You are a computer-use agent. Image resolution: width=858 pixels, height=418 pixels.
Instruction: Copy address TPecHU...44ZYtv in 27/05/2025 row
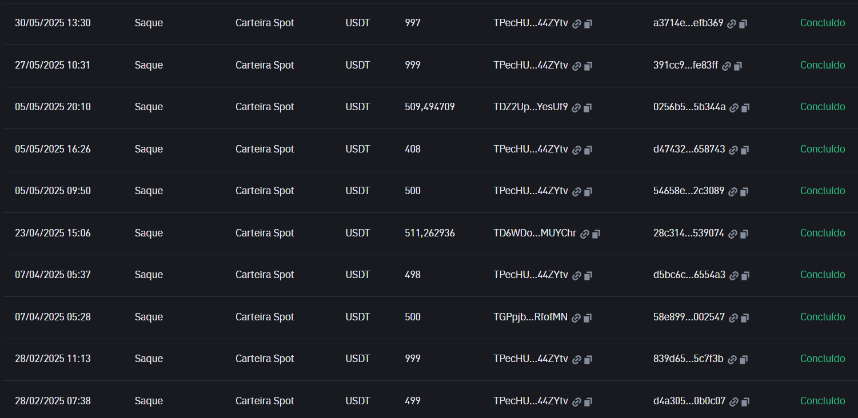tap(588, 66)
